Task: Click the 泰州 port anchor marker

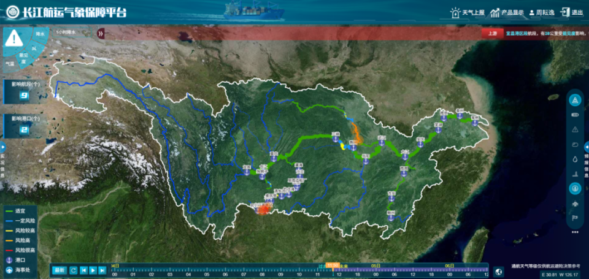Action: point(459,116)
